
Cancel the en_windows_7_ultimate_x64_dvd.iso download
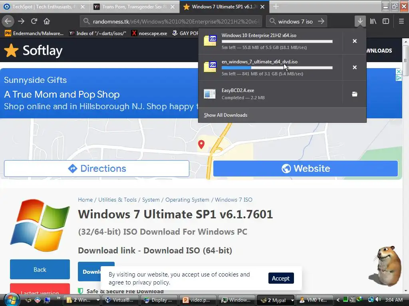(x=355, y=67)
